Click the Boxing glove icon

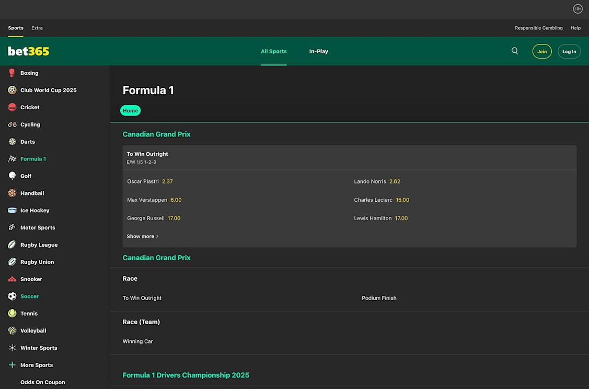tap(12, 73)
